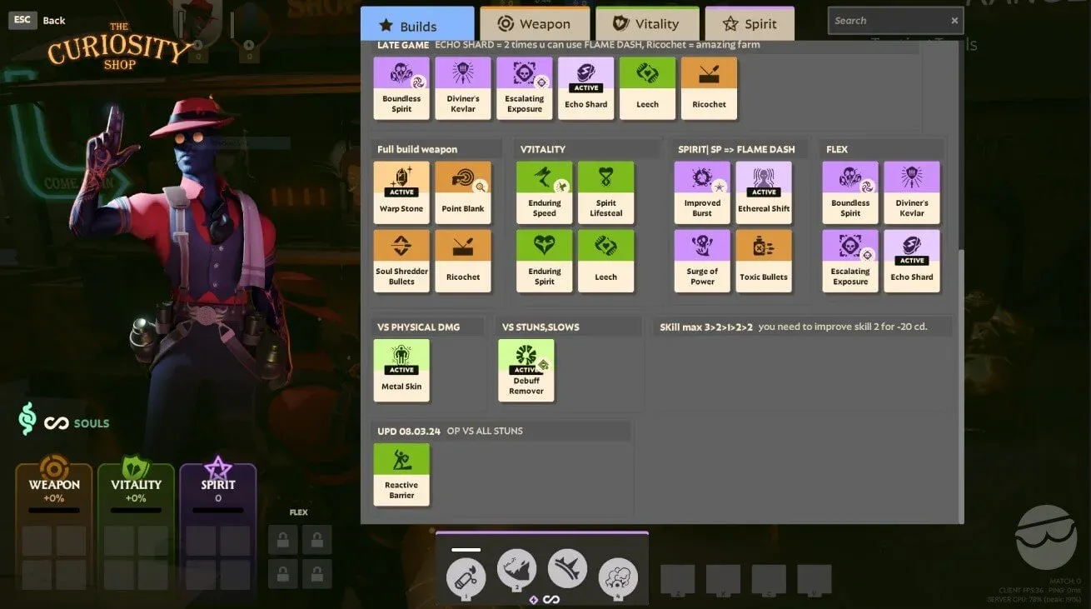Screen dimensions: 1091x609
Task: Click the Back button
Action: click(x=52, y=20)
